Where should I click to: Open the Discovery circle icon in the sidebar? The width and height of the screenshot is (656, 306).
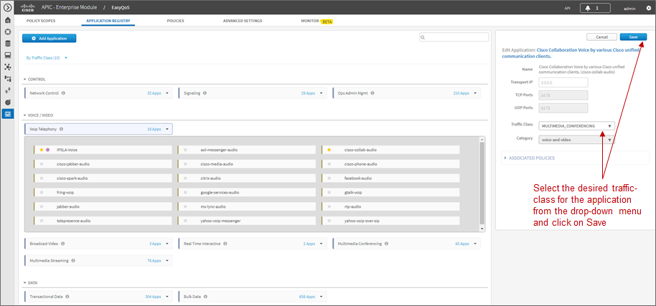(x=7, y=32)
